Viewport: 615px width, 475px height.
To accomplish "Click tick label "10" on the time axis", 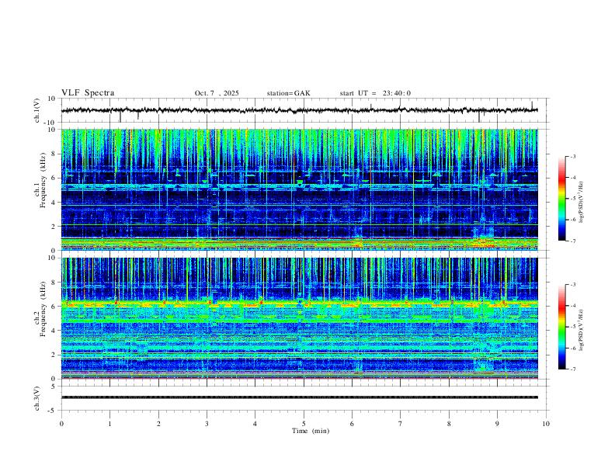I will [546, 424].
